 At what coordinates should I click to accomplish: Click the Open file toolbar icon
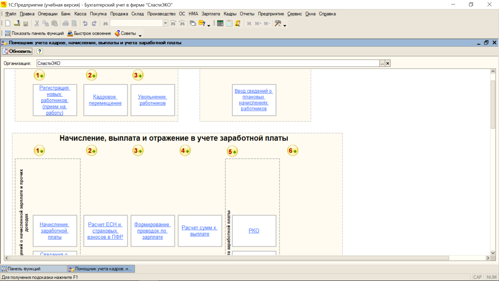coord(17,23)
